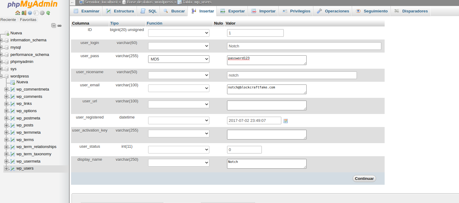Image resolution: width=459 pixels, height=203 pixels.
Task: Click the Tipo column header link
Action: click(x=114, y=23)
